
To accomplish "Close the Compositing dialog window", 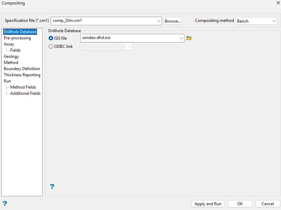I will (x=278, y=3).
